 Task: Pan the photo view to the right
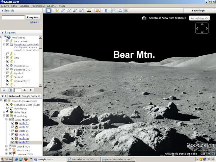(x=207, y=28)
